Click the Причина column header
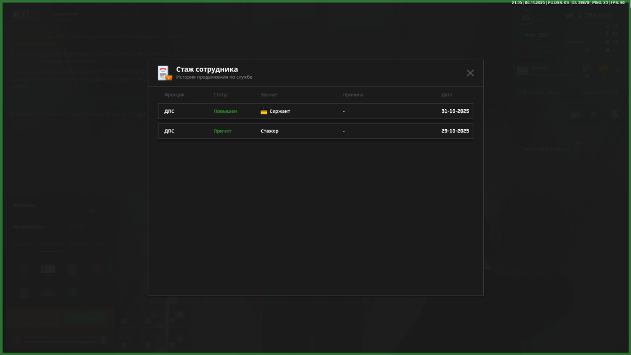 click(x=353, y=95)
